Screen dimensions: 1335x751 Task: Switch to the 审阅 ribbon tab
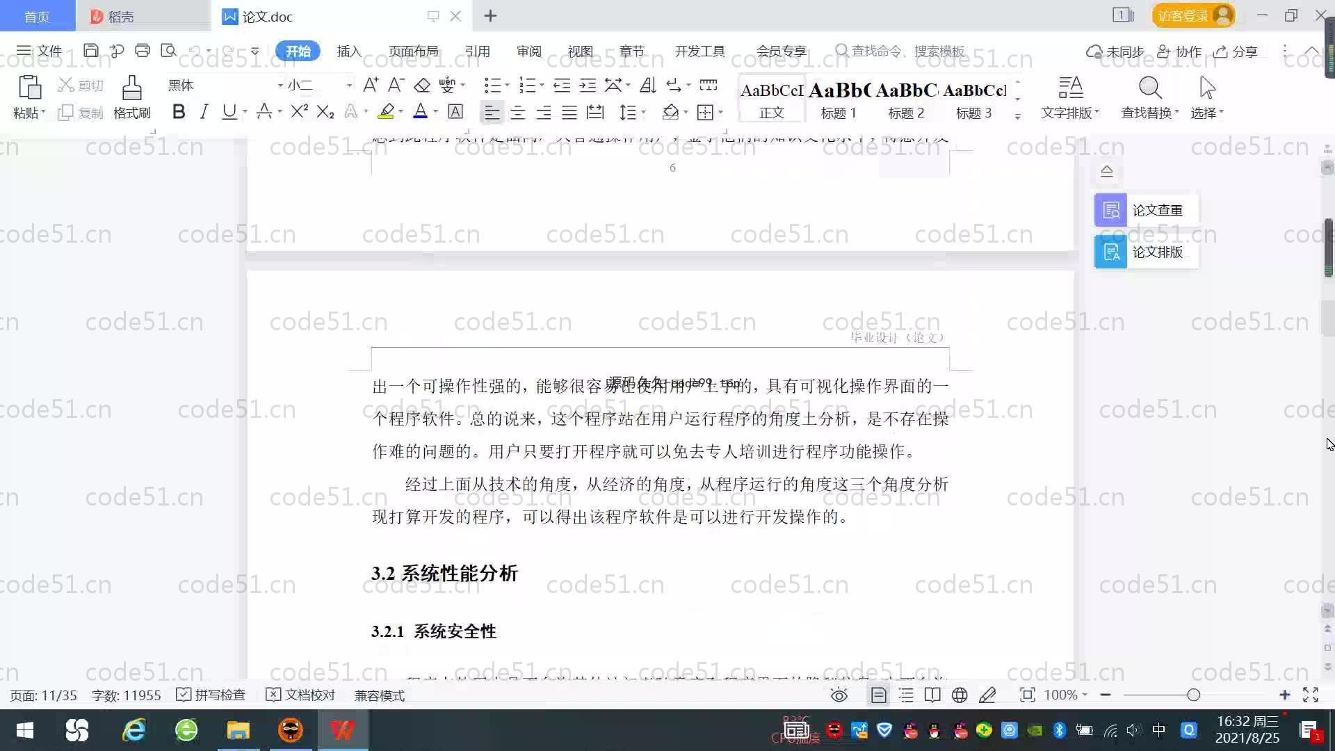(529, 51)
